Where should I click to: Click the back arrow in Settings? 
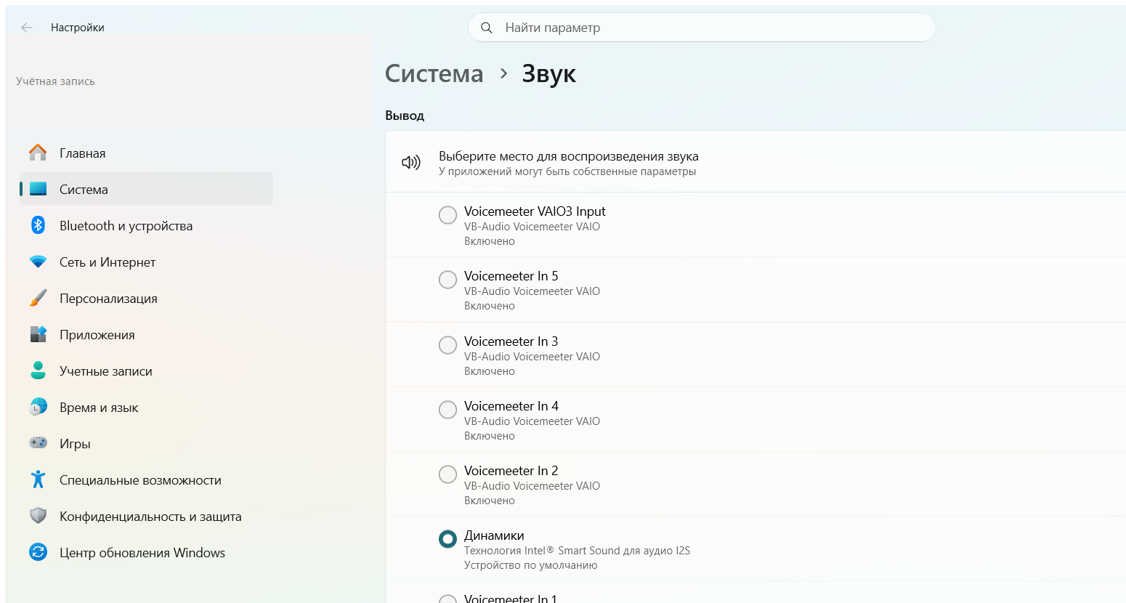point(27,28)
